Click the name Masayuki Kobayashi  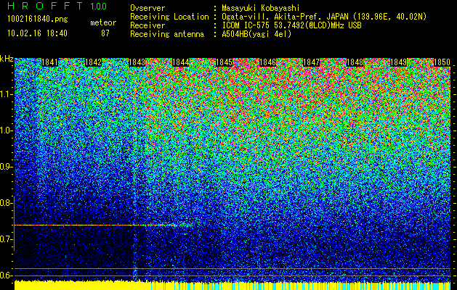261,8
